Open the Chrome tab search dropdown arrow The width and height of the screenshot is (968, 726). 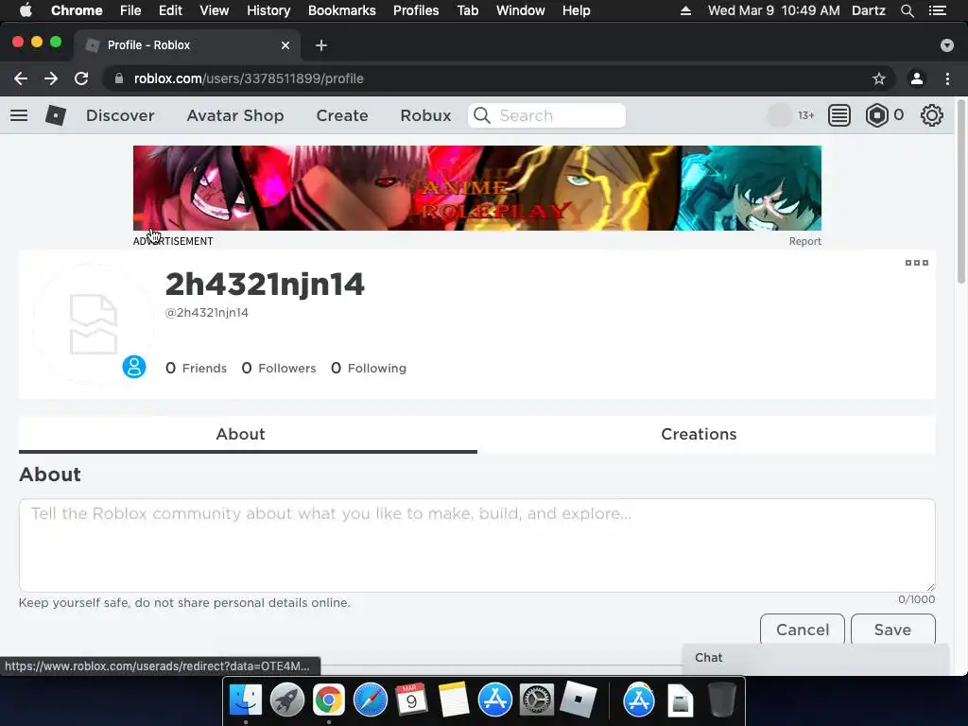pos(947,45)
